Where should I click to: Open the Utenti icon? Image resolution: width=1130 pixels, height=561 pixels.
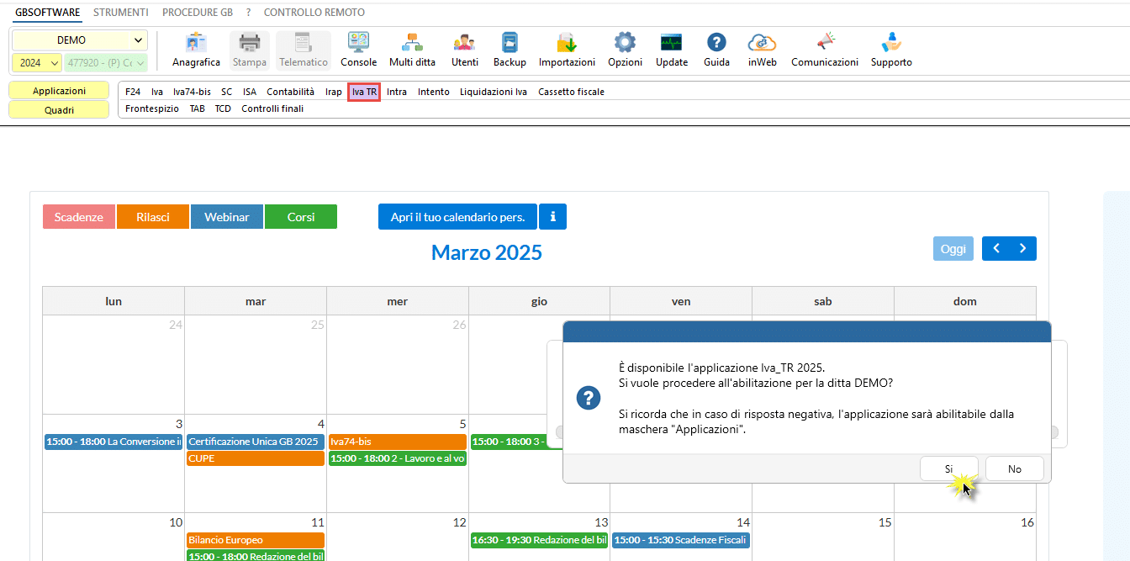point(464,50)
